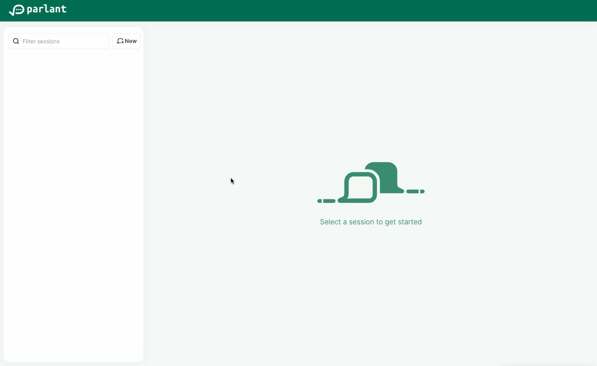Click the empty green header bar area
Viewport: 597px width, 366px height.
pos(318,10)
